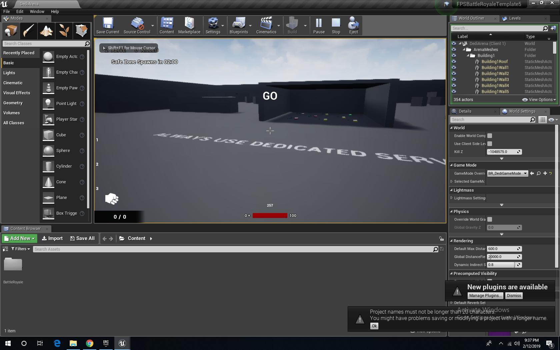This screenshot has width=560, height=350.
Task: Enable Override World Gravity checkbox
Action: pyautogui.click(x=490, y=219)
